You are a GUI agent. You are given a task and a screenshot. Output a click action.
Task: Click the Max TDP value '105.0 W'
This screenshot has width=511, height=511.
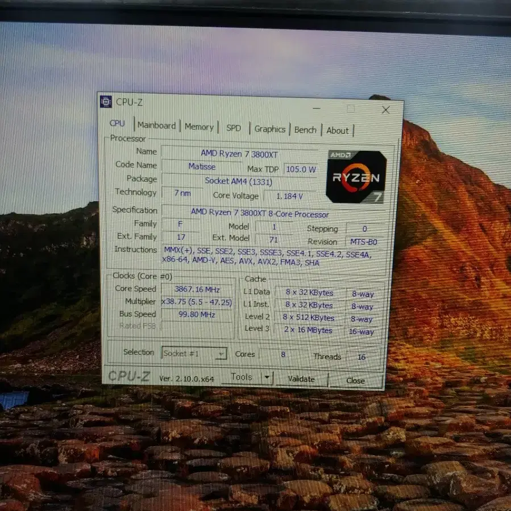(x=301, y=169)
